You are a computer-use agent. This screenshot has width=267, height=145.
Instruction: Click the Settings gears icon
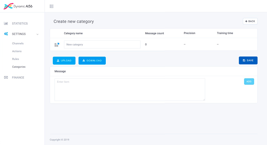[6, 34]
